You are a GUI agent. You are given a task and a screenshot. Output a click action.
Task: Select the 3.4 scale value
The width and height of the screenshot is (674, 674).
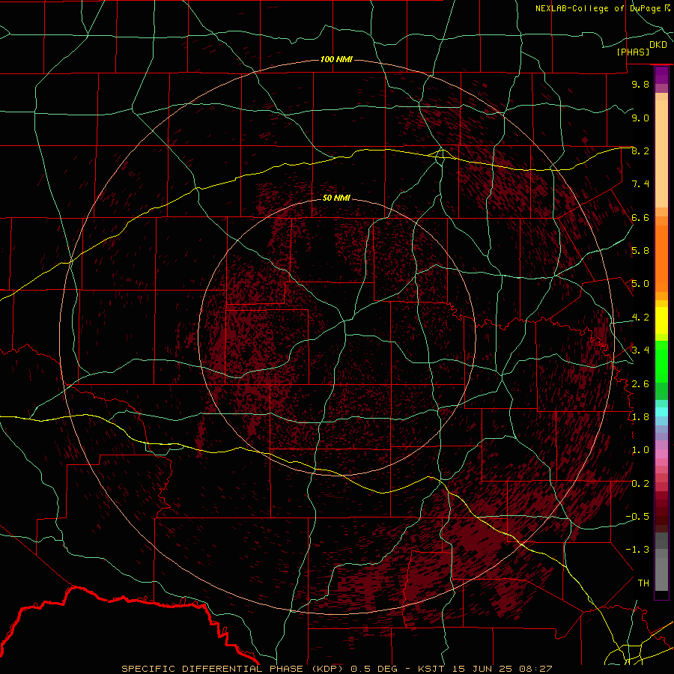click(640, 350)
